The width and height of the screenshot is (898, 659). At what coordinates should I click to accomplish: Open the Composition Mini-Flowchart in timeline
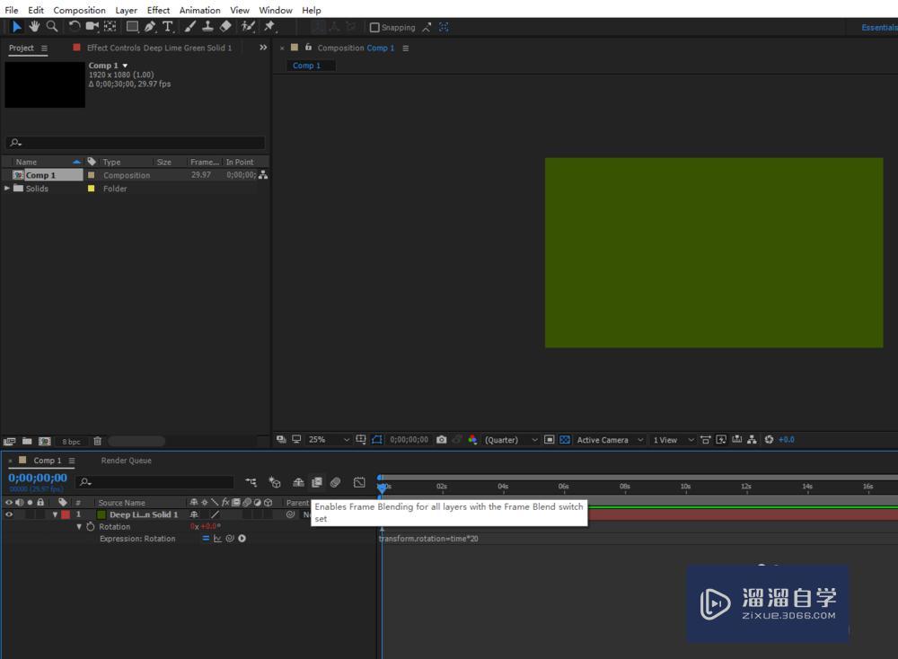click(251, 483)
